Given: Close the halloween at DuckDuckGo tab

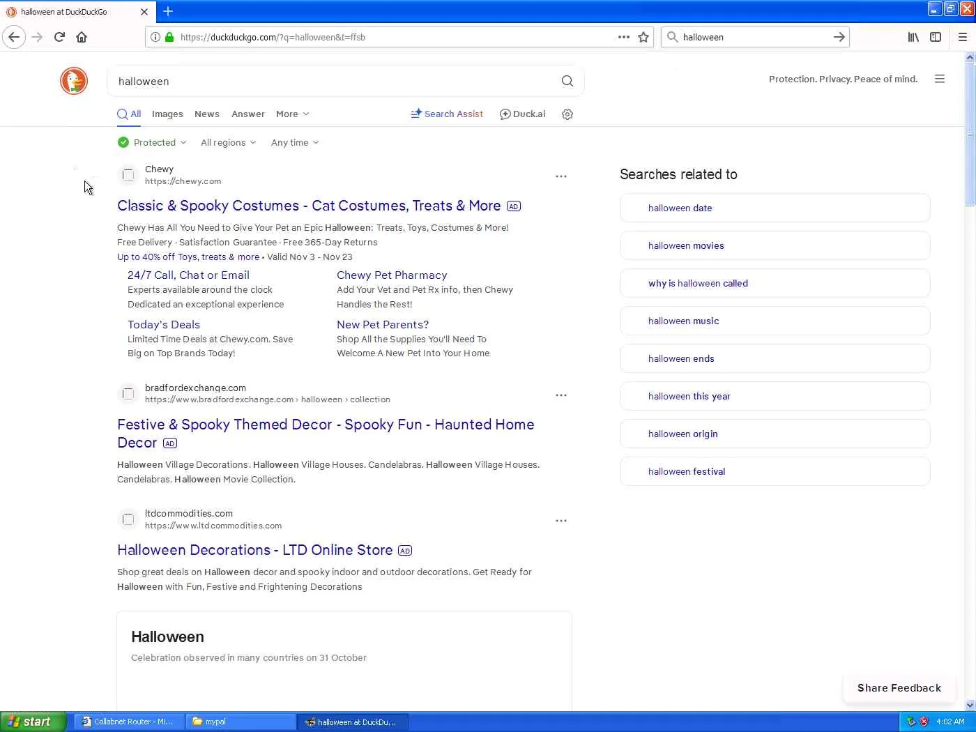Looking at the screenshot, I should 144,12.
